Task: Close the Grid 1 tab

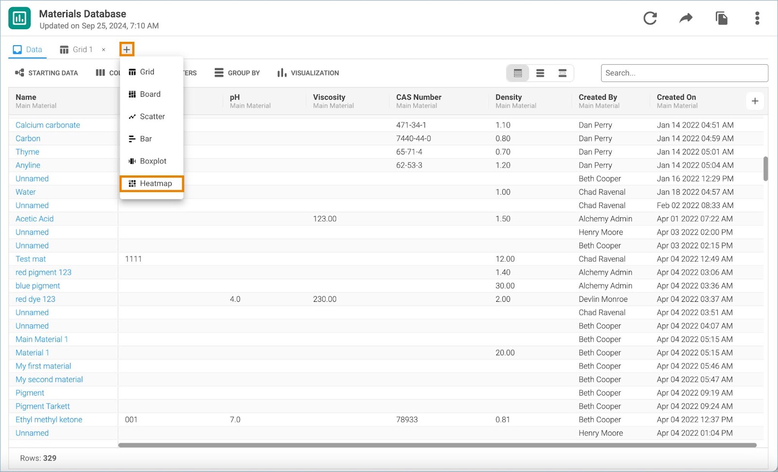Action: click(x=104, y=50)
